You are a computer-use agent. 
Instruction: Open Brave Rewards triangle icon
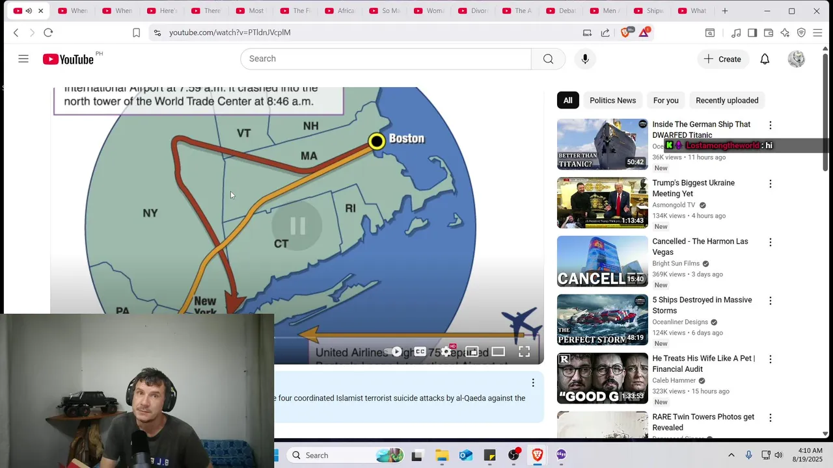point(644,32)
